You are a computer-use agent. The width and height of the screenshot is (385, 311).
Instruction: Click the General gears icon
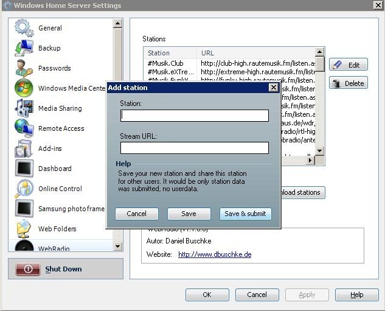tap(24, 28)
